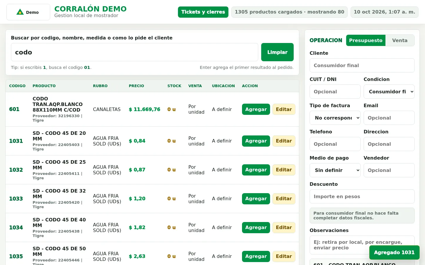Screen dimensions: 425x265
Task: Click the Email input field
Action: coord(389,118)
